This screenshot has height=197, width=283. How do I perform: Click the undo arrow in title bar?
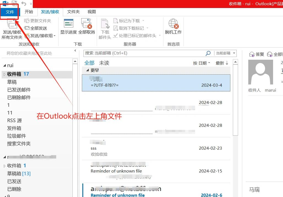[x=24, y=4]
